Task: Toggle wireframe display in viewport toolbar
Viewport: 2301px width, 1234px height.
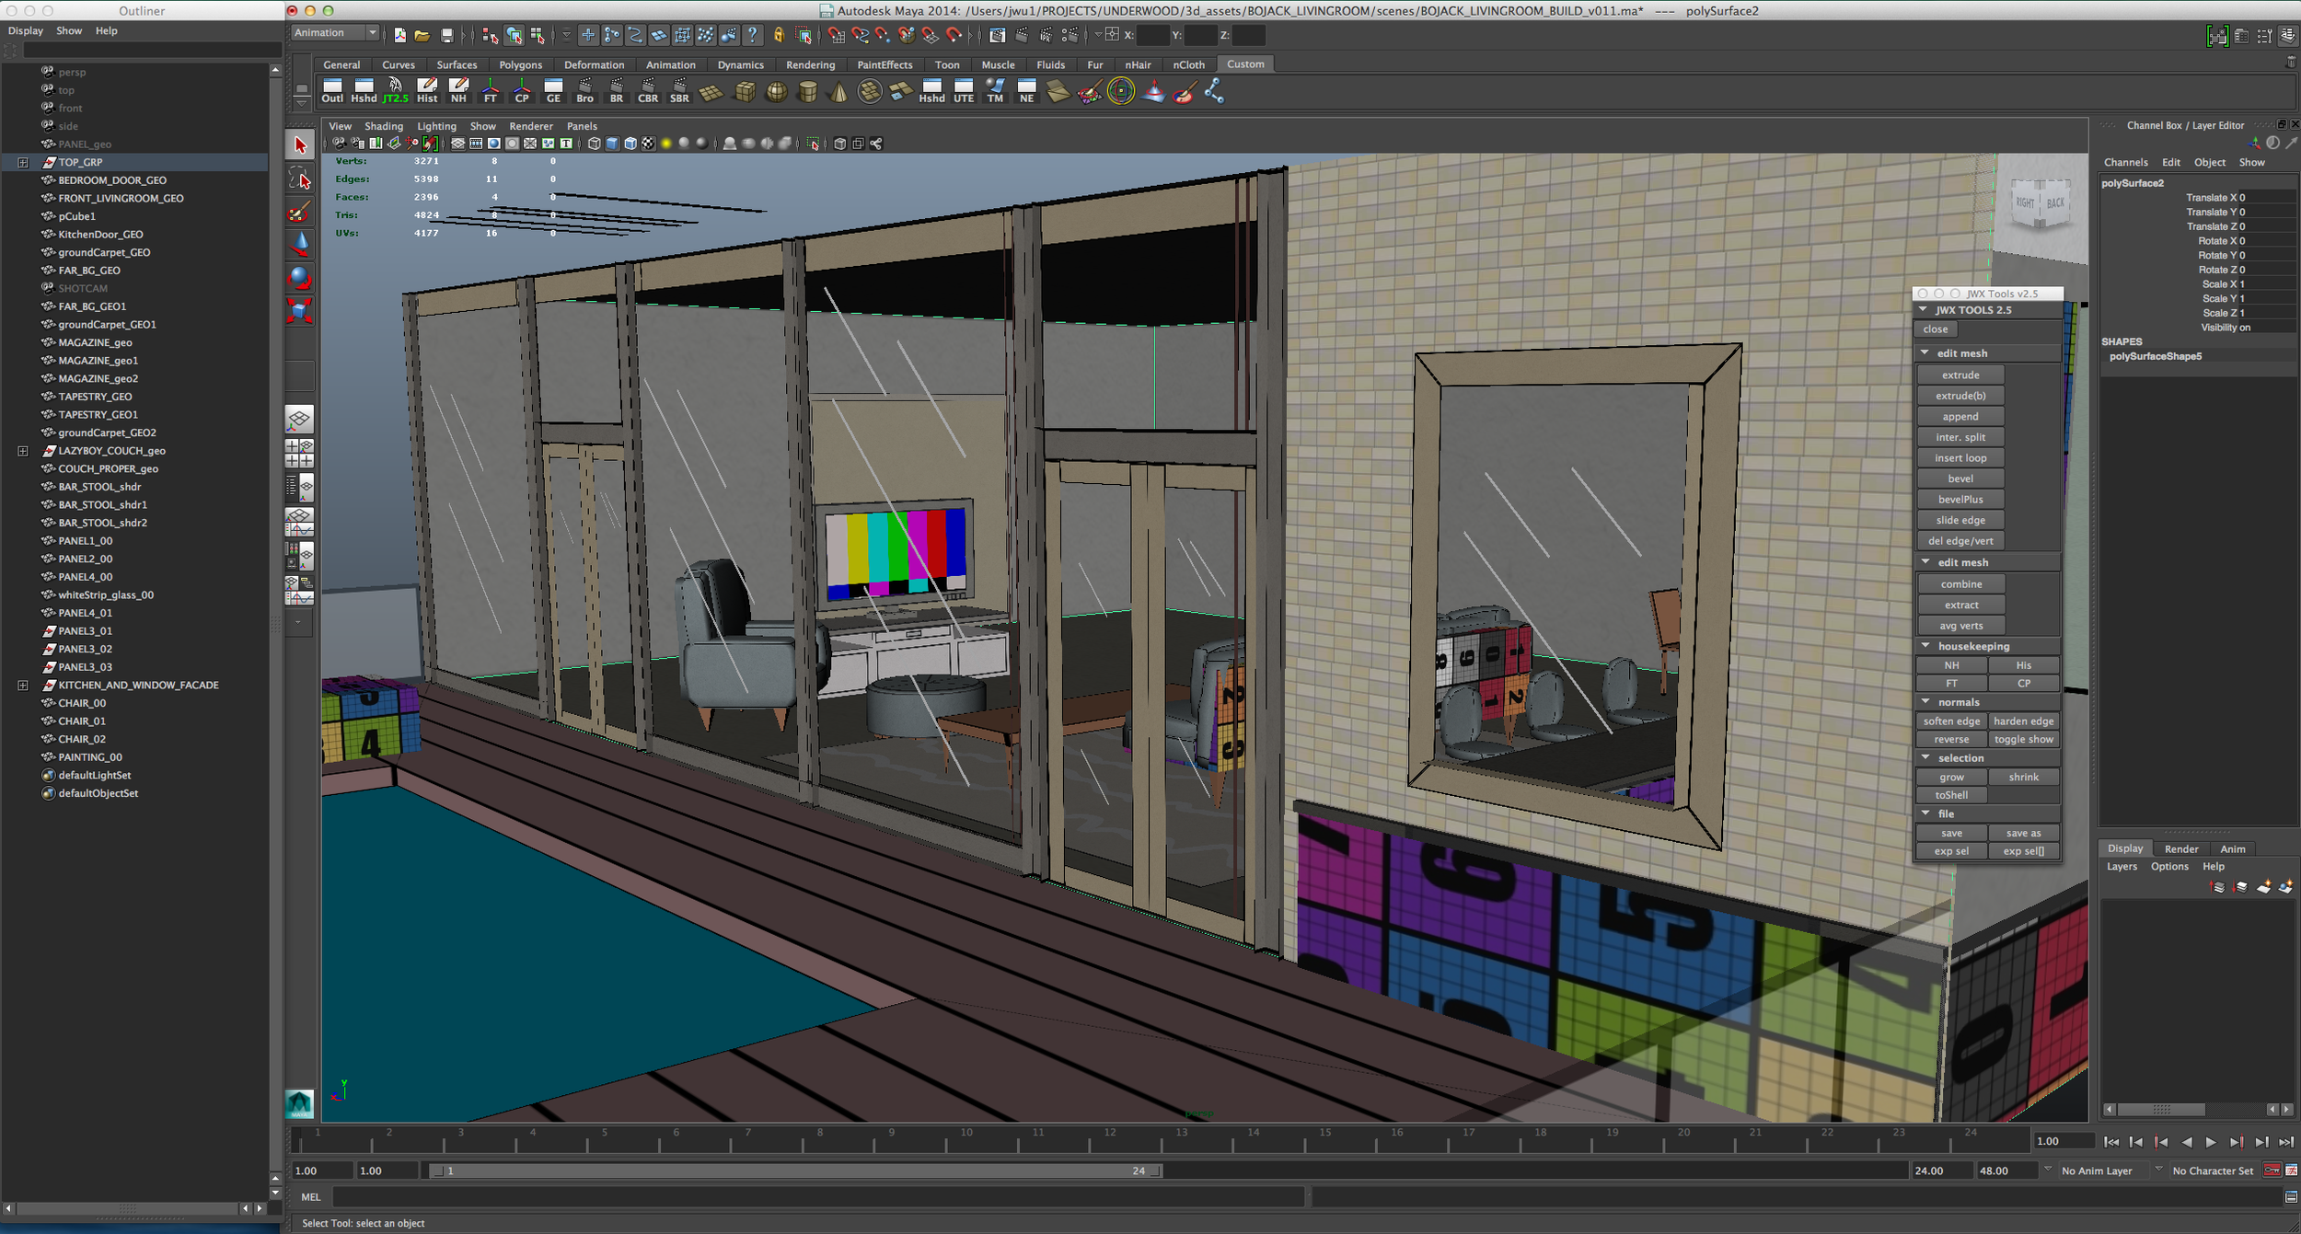Action: coord(594,144)
